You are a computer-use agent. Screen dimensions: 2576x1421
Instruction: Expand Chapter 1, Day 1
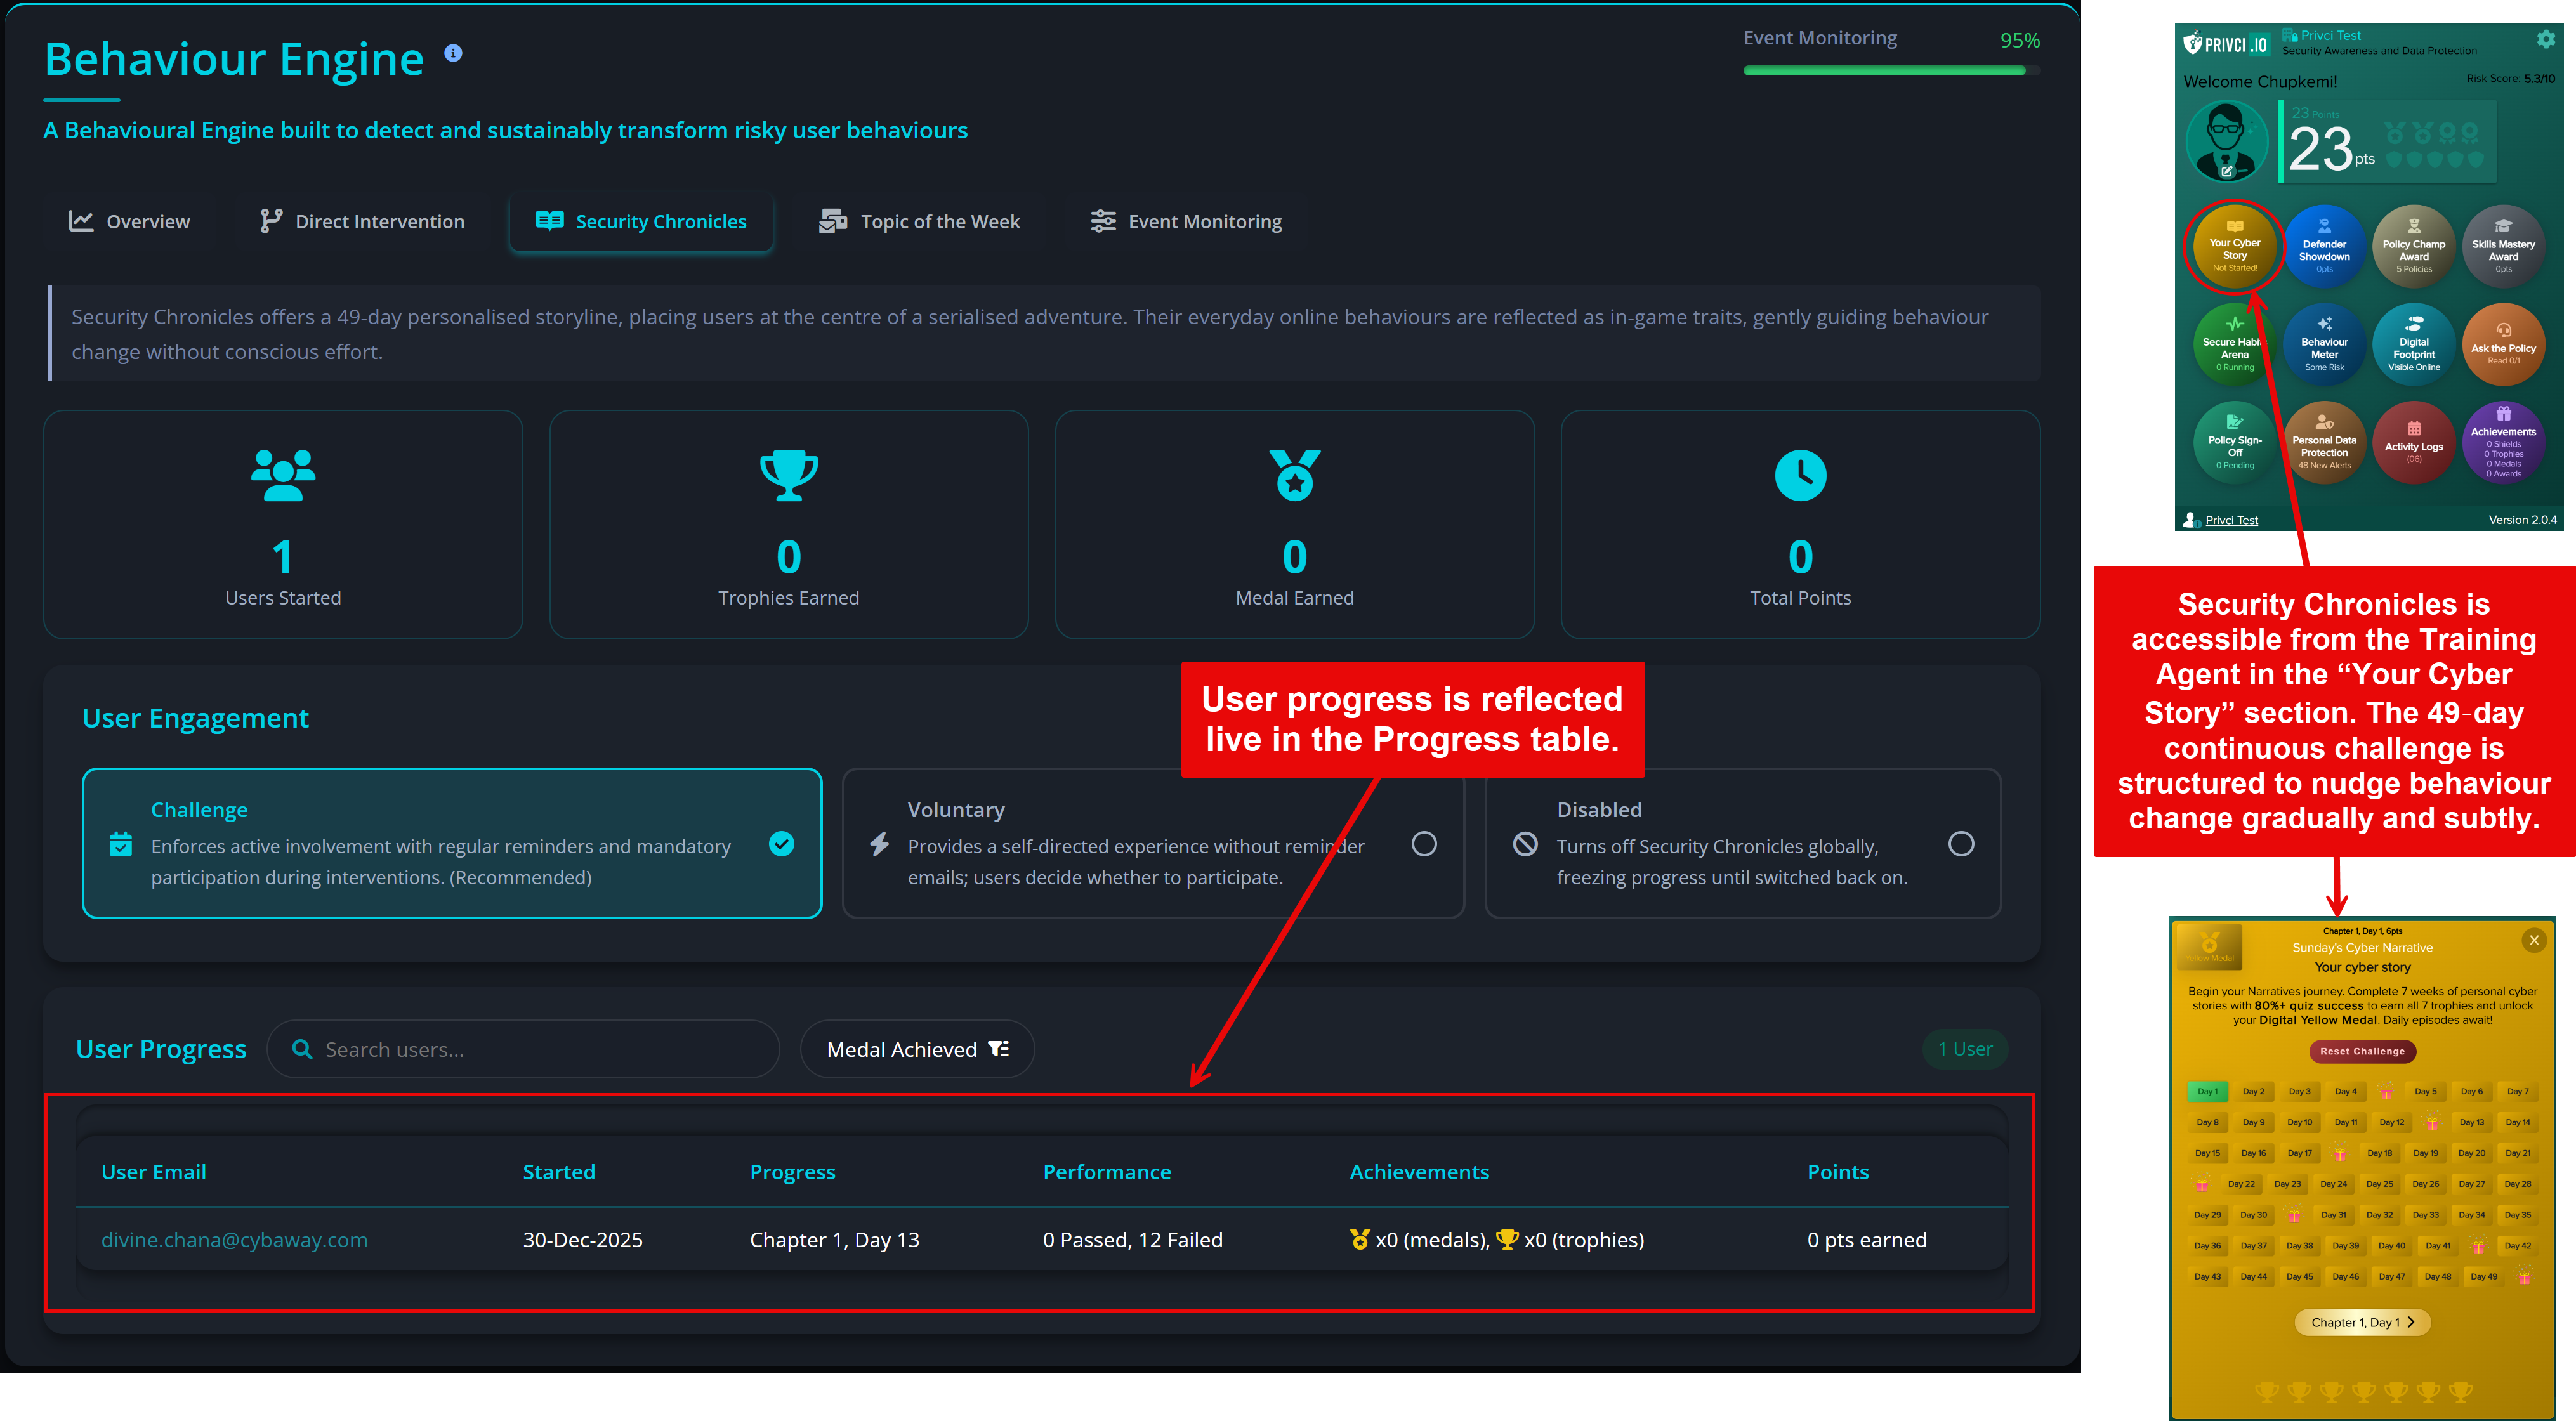click(x=2361, y=1322)
